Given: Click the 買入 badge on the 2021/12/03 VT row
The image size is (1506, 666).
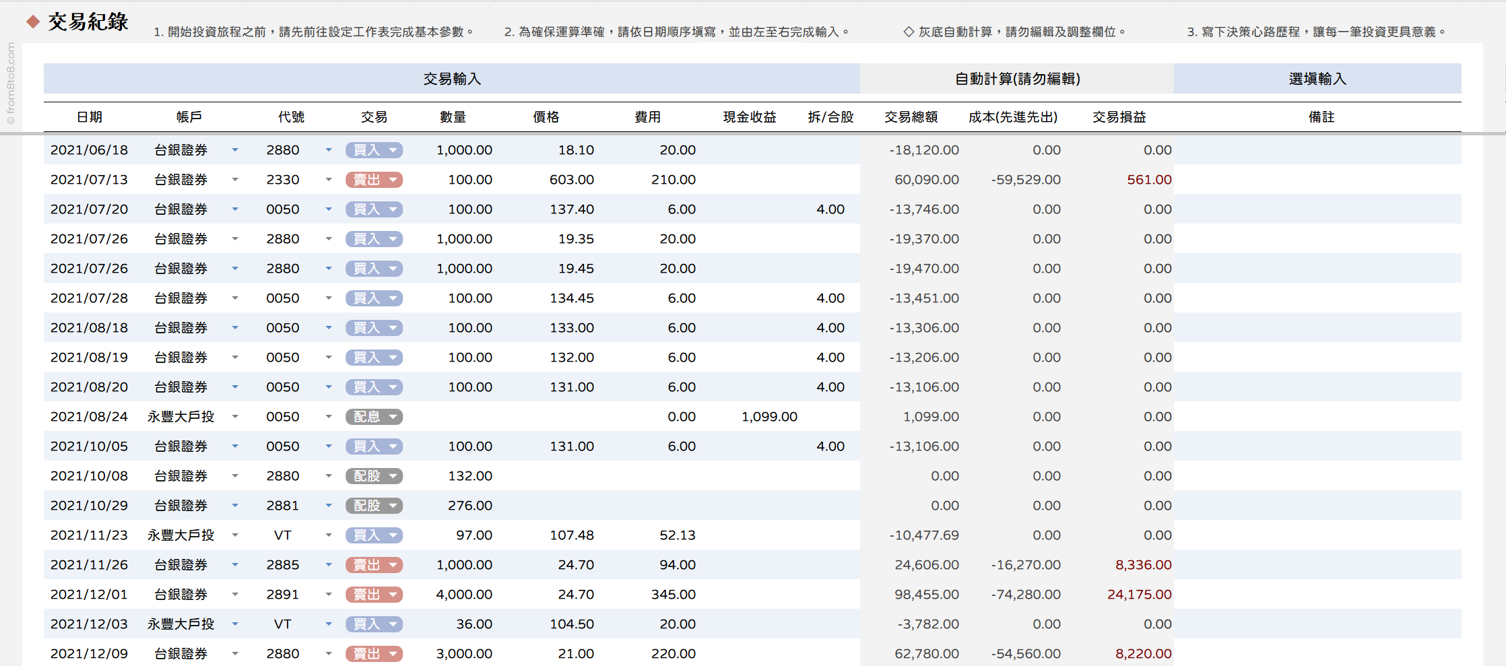Looking at the screenshot, I should click(374, 624).
